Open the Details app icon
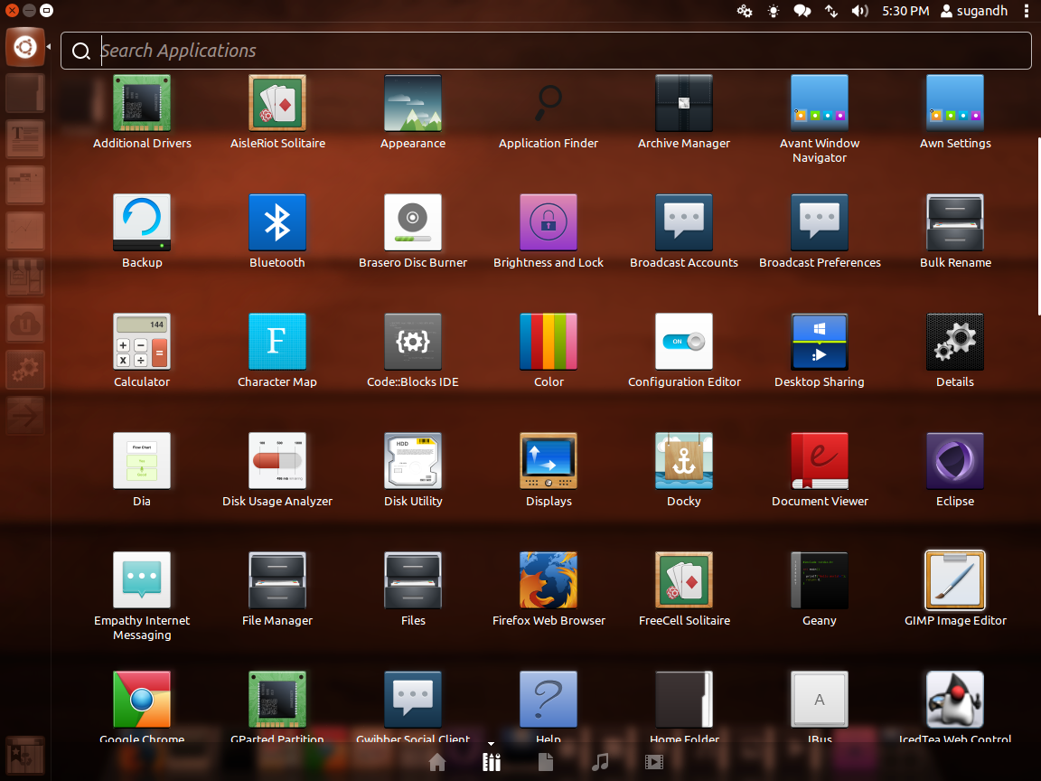 pyautogui.click(x=954, y=342)
